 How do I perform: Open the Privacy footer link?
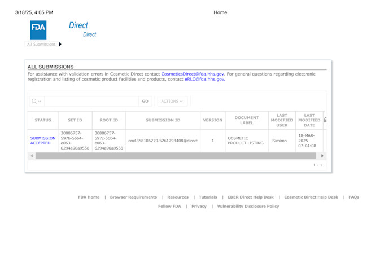click(x=199, y=206)
